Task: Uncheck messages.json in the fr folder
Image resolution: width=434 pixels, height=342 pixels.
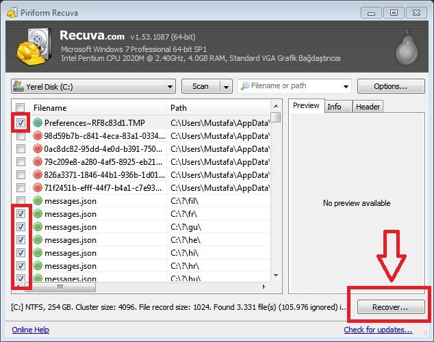Action: (21, 213)
